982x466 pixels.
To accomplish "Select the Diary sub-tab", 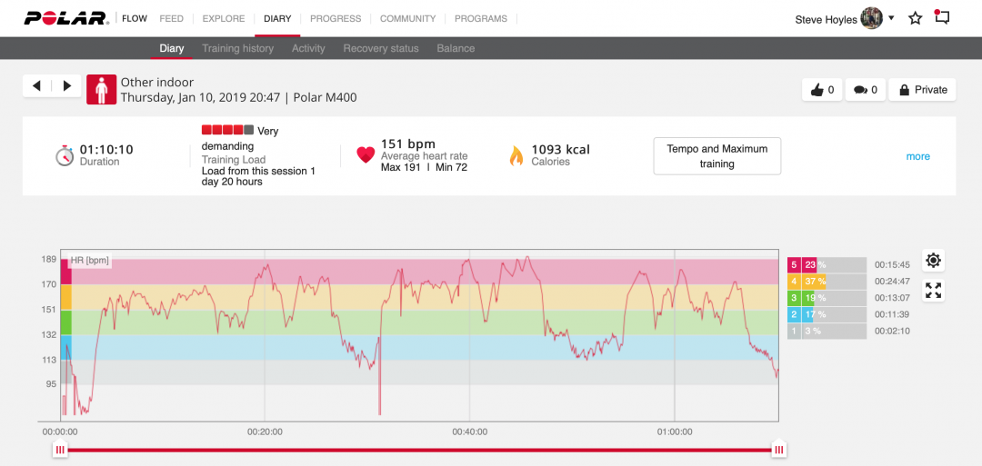I will tap(172, 48).
